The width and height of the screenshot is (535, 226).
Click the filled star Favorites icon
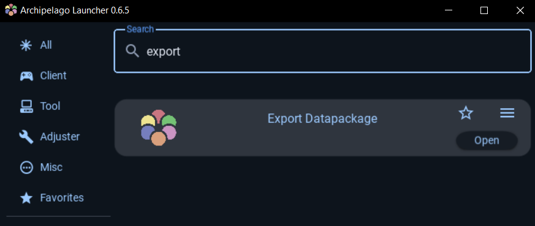26,198
